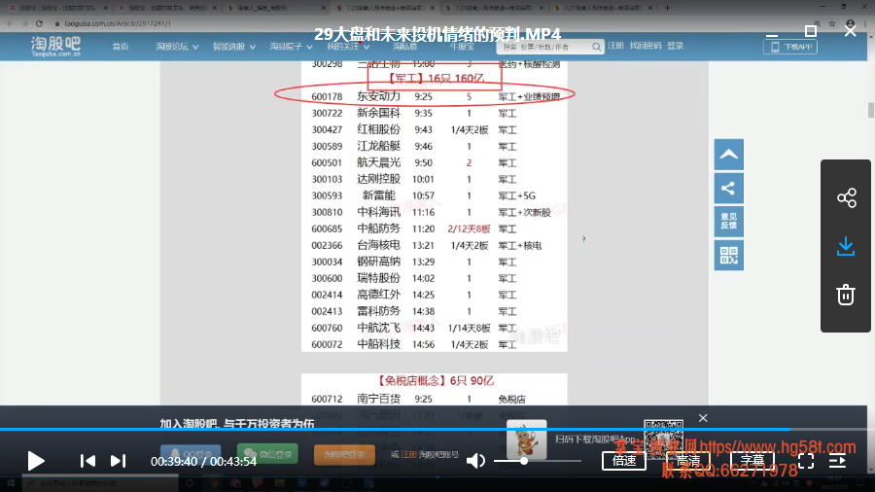Bookmark the page with the star icon
The height and width of the screenshot is (492, 875).
tap(832, 23)
